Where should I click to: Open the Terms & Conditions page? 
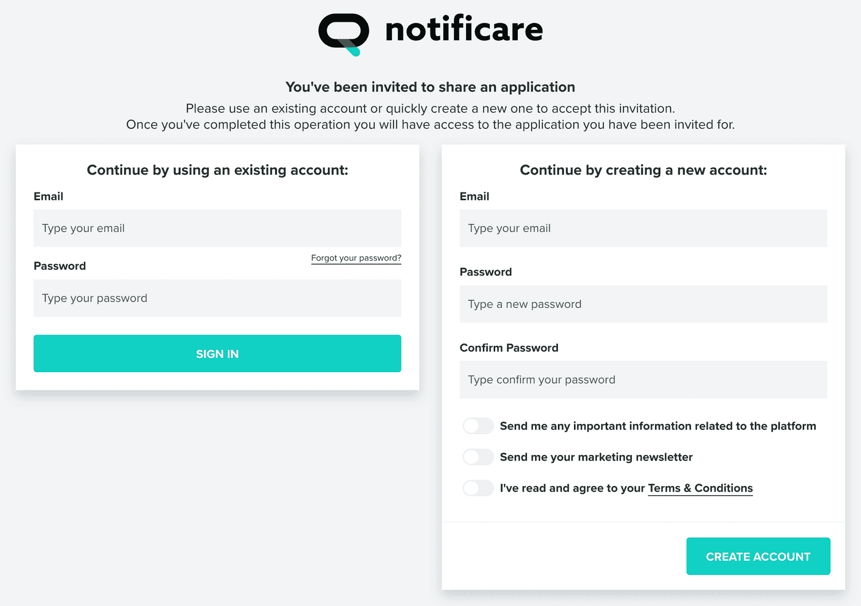(x=700, y=488)
